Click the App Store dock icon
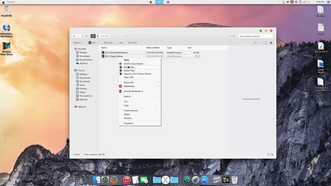Screen dimensions: 331x186 pos(204,180)
